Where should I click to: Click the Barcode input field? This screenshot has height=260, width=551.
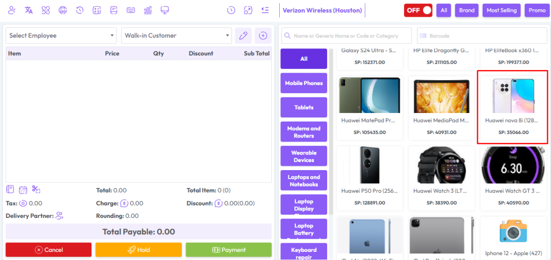click(x=482, y=36)
